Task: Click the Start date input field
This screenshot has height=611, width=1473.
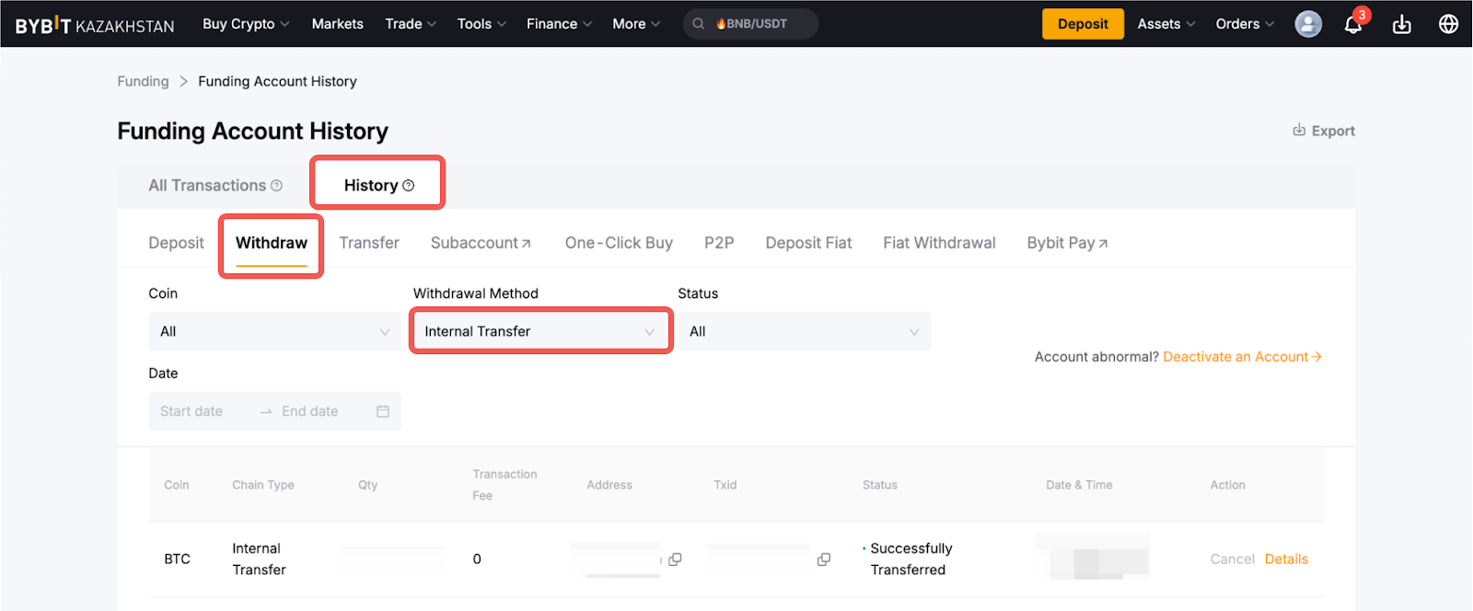Action: coord(191,411)
